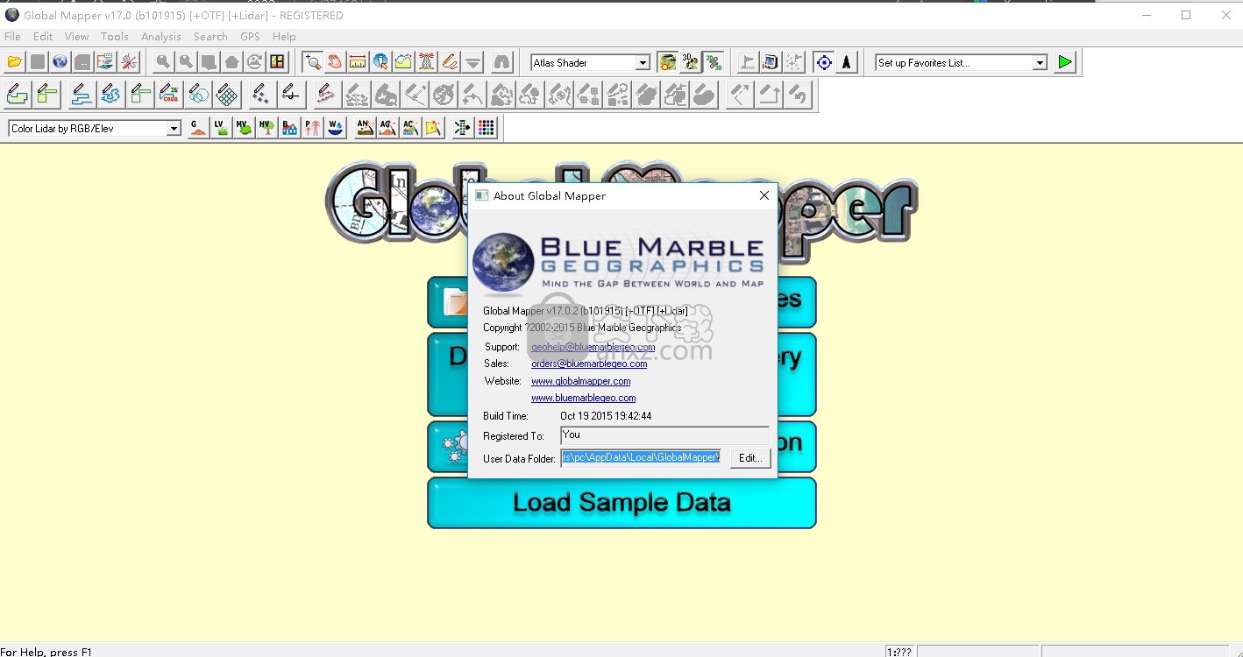Click the 1:??? scale in status bar
Image resolution: width=1243 pixels, height=657 pixels.
[899, 651]
